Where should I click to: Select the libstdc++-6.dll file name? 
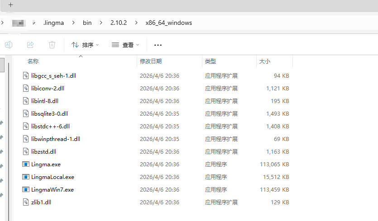pos(50,127)
